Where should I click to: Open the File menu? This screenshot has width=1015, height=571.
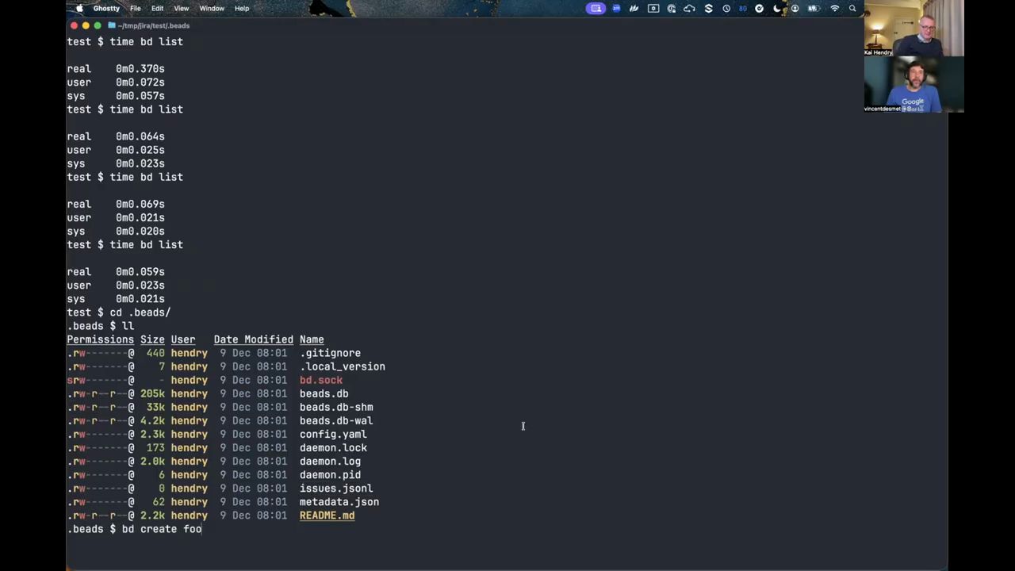point(136,9)
